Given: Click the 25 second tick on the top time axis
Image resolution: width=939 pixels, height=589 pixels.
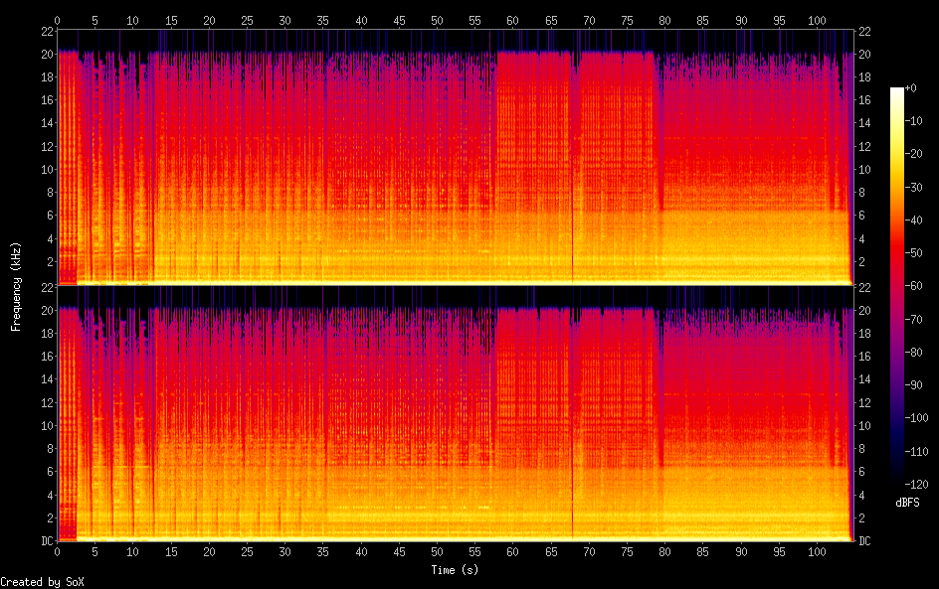Looking at the screenshot, I should click(x=247, y=20).
